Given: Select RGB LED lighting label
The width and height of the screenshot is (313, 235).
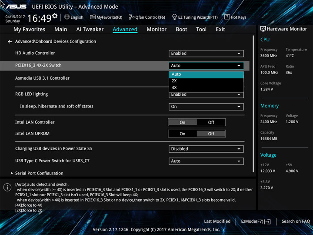Looking at the screenshot, I should click(x=32, y=94).
